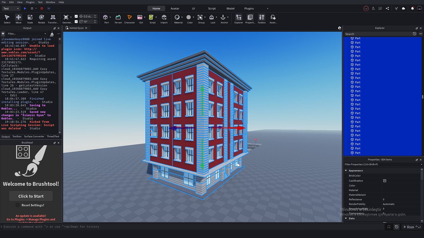
Task: Run the command bar script
Action: [412, 227]
